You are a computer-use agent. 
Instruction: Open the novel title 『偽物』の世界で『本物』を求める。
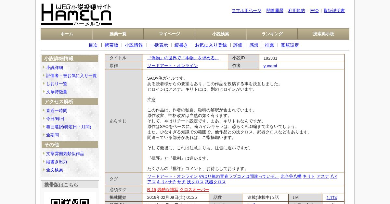183,58
